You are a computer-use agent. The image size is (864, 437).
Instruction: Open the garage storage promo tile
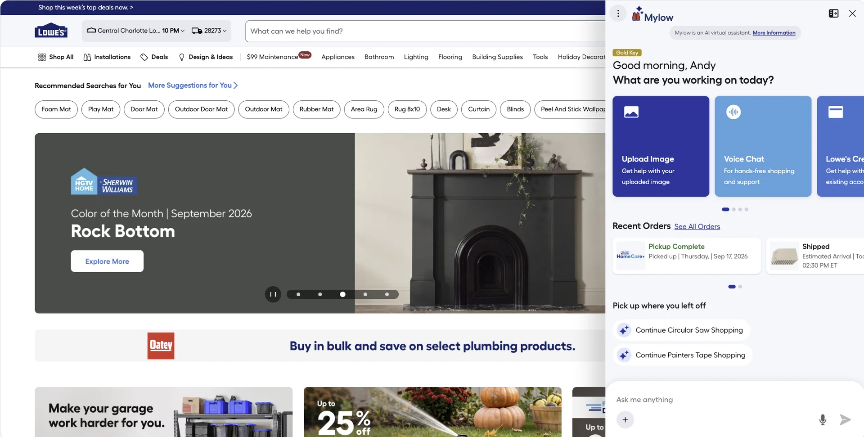click(163, 412)
